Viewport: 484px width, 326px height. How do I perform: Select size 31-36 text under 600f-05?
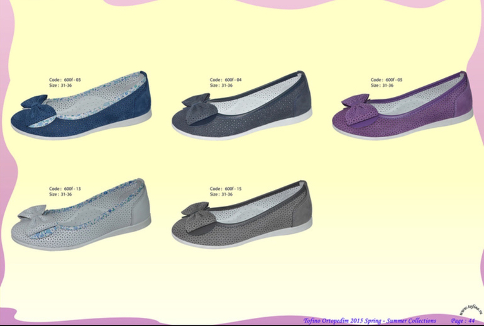(382, 86)
